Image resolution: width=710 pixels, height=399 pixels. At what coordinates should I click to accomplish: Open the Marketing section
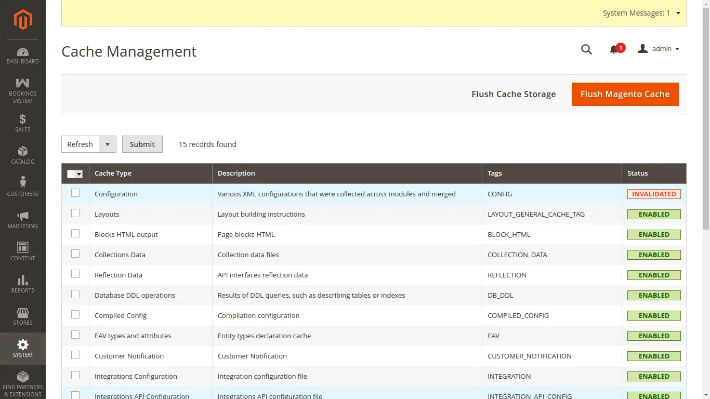point(22,219)
